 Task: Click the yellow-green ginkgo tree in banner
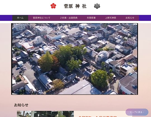(46, 62)
